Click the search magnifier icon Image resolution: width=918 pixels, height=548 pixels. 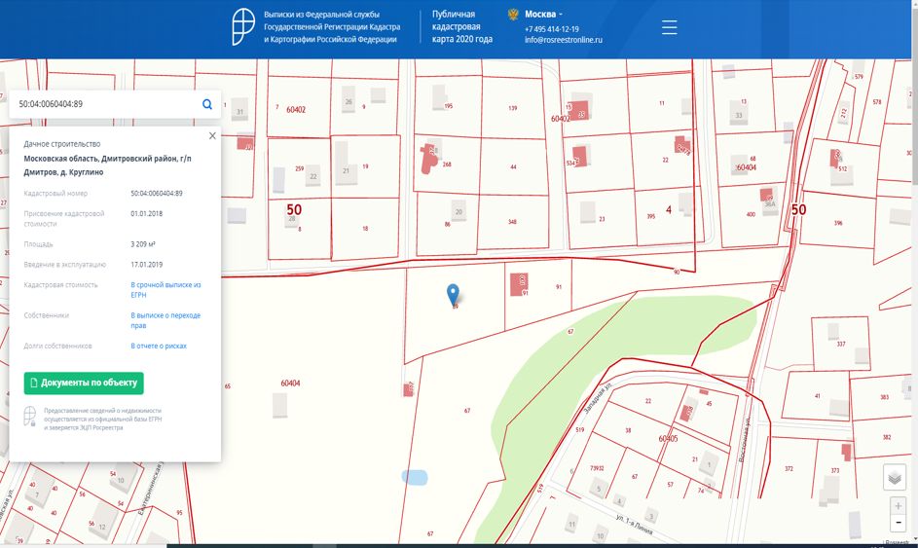pos(207,104)
